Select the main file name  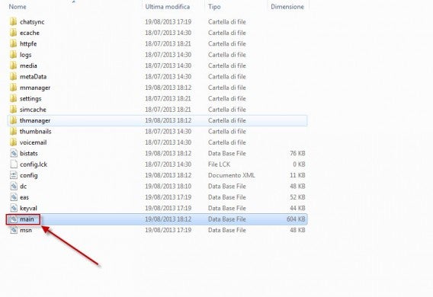click(x=27, y=219)
